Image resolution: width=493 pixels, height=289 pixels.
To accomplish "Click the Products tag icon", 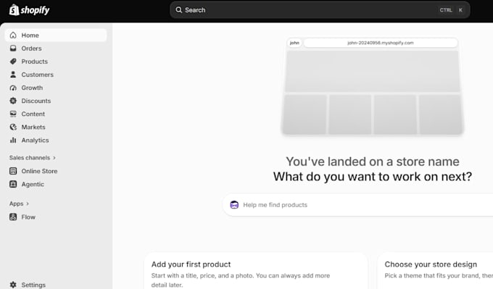I will pos(13,62).
